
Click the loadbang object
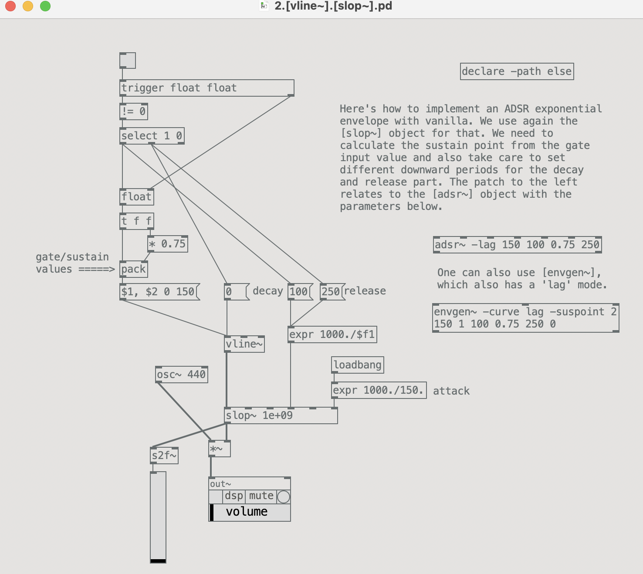358,365
